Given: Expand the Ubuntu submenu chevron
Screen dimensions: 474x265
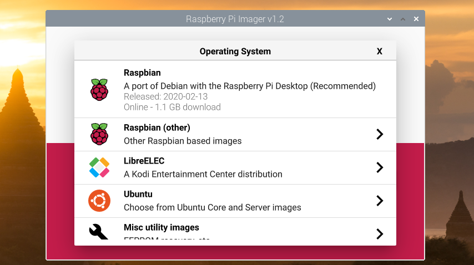Looking at the screenshot, I should tap(380, 200).
